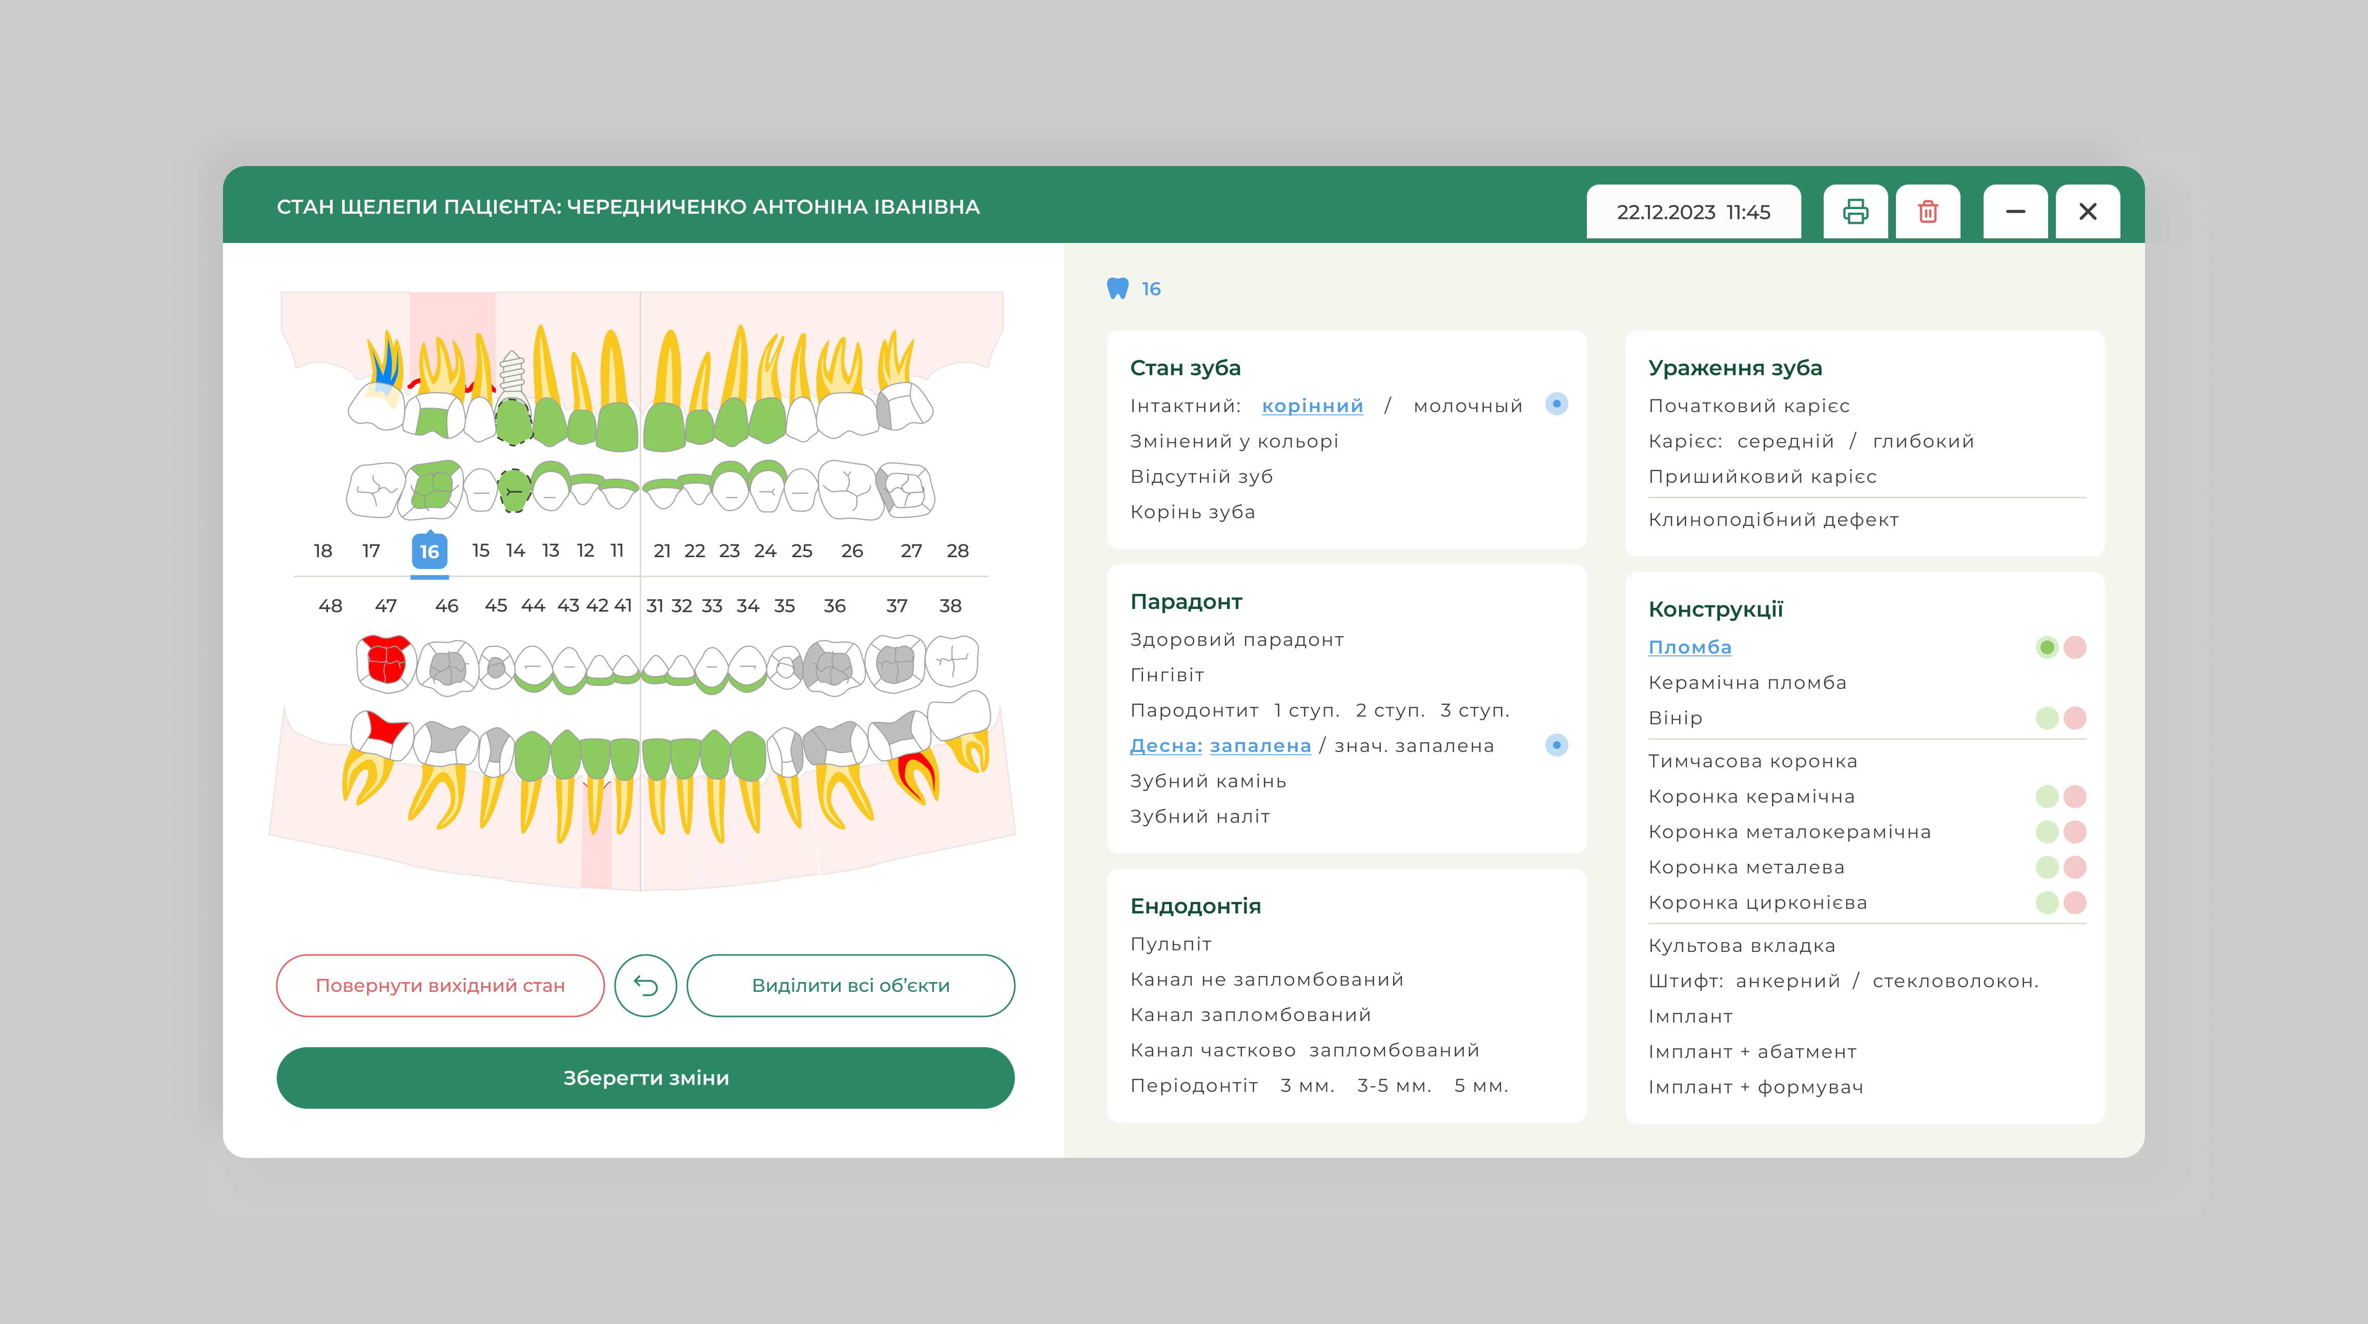
Task: Toggle green dot next to Пломба
Action: pos(2046,647)
